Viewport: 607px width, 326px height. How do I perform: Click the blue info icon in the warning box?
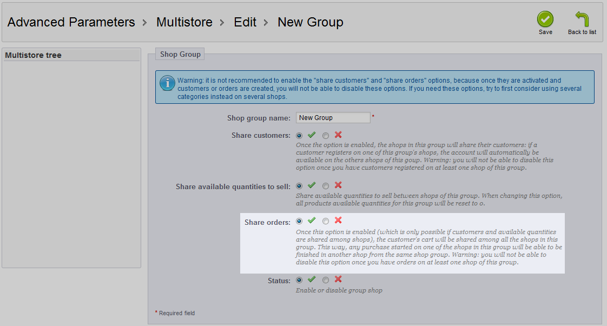[167, 83]
